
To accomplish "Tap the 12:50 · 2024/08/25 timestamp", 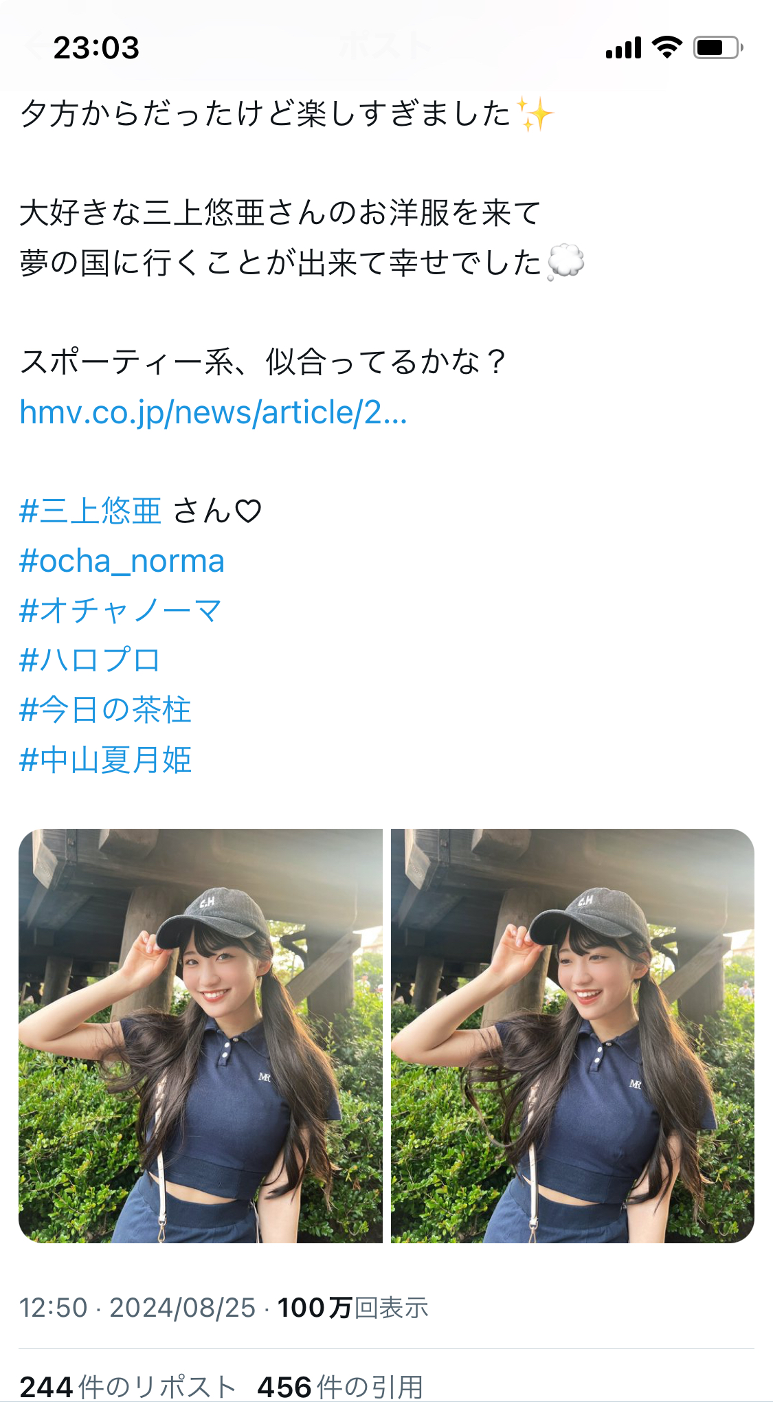I will click(137, 1308).
